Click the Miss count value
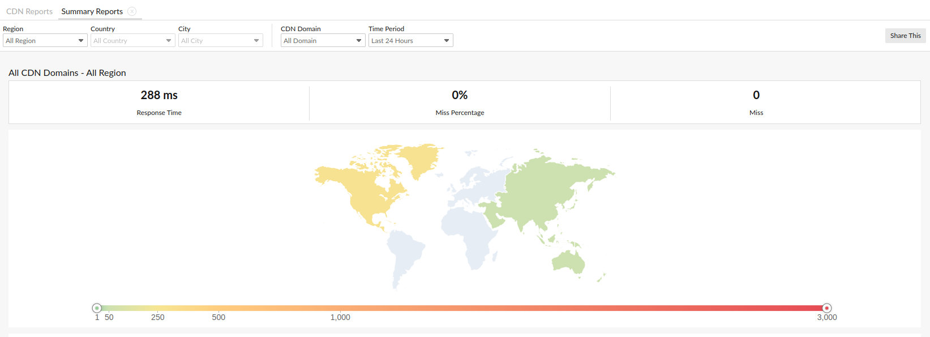 756,95
